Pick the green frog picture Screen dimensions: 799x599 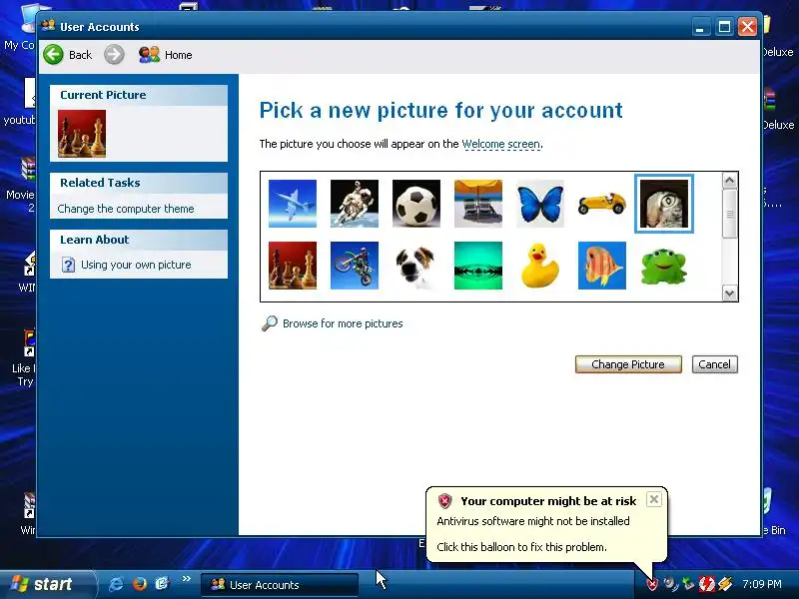pyautogui.click(x=664, y=266)
